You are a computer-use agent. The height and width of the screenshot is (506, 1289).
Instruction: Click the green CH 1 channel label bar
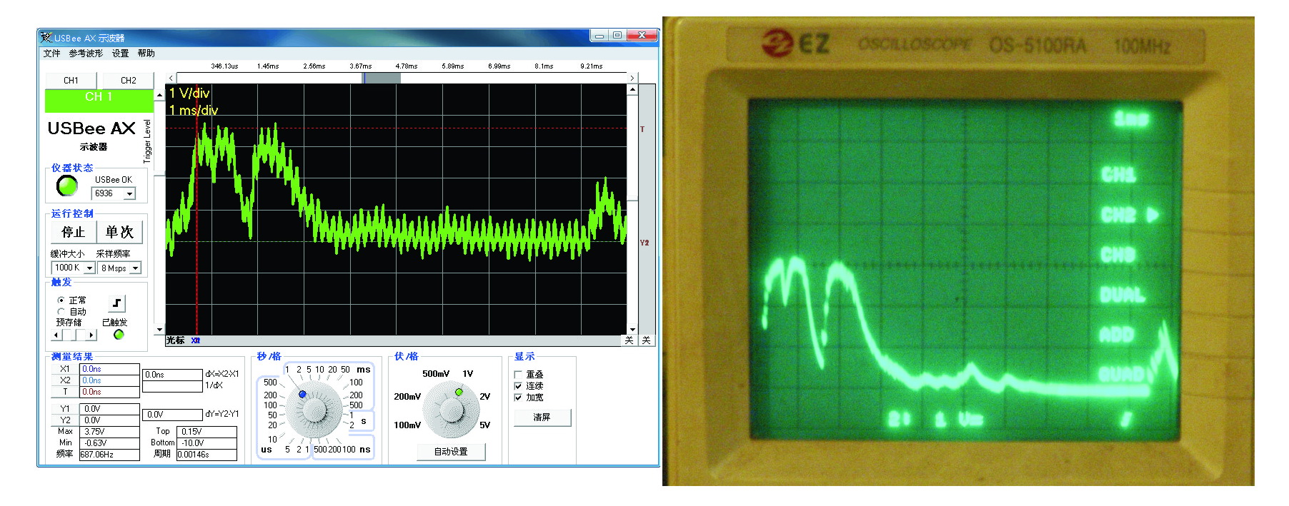point(99,101)
